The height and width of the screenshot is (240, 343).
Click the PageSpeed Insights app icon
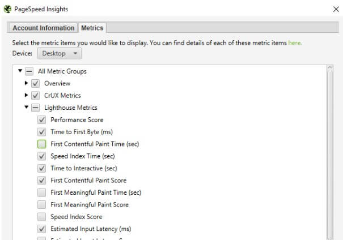(6, 9)
